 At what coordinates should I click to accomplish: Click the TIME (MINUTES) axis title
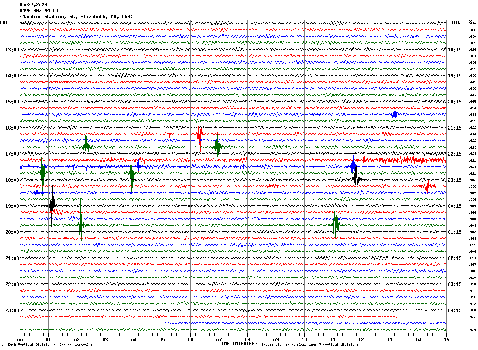click(x=238, y=344)
